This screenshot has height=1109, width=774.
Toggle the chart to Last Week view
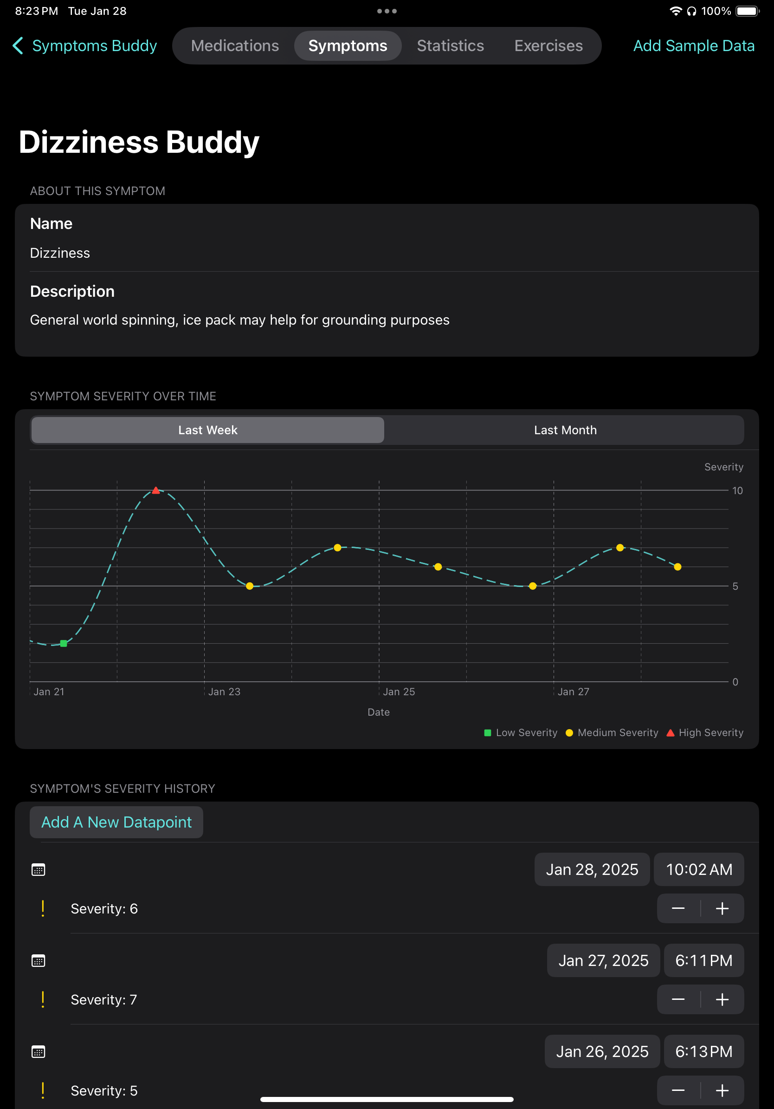(x=207, y=430)
